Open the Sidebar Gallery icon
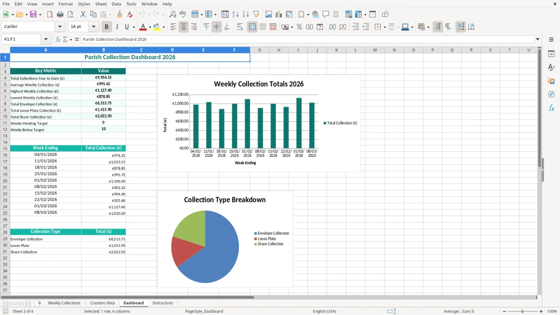This screenshot has width=560, height=315. [x=551, y=81]
